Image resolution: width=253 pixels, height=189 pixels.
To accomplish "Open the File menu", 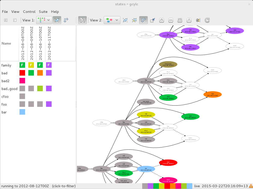I will pos(5,12).
